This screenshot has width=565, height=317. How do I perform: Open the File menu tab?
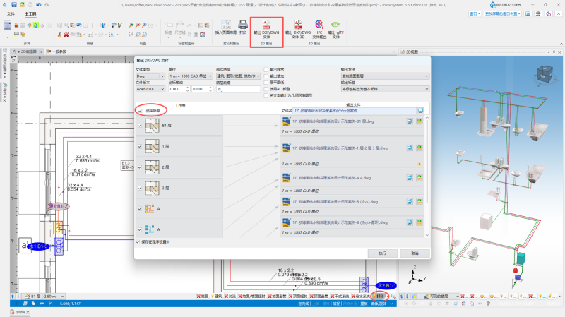[11, 13]
